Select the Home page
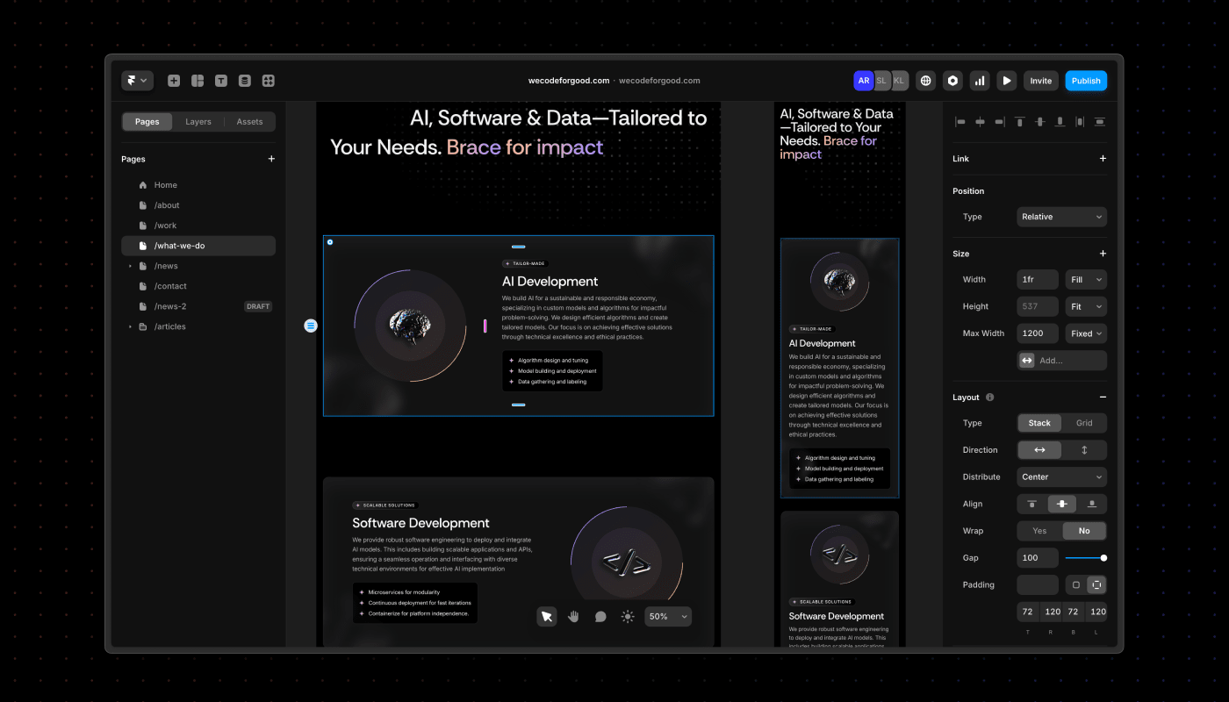 pyautogui.click(x=198, y=185)
